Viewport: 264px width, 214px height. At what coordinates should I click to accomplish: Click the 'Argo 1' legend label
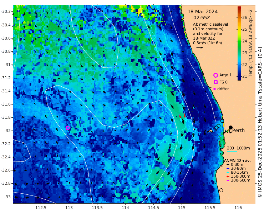pos(225,75)
